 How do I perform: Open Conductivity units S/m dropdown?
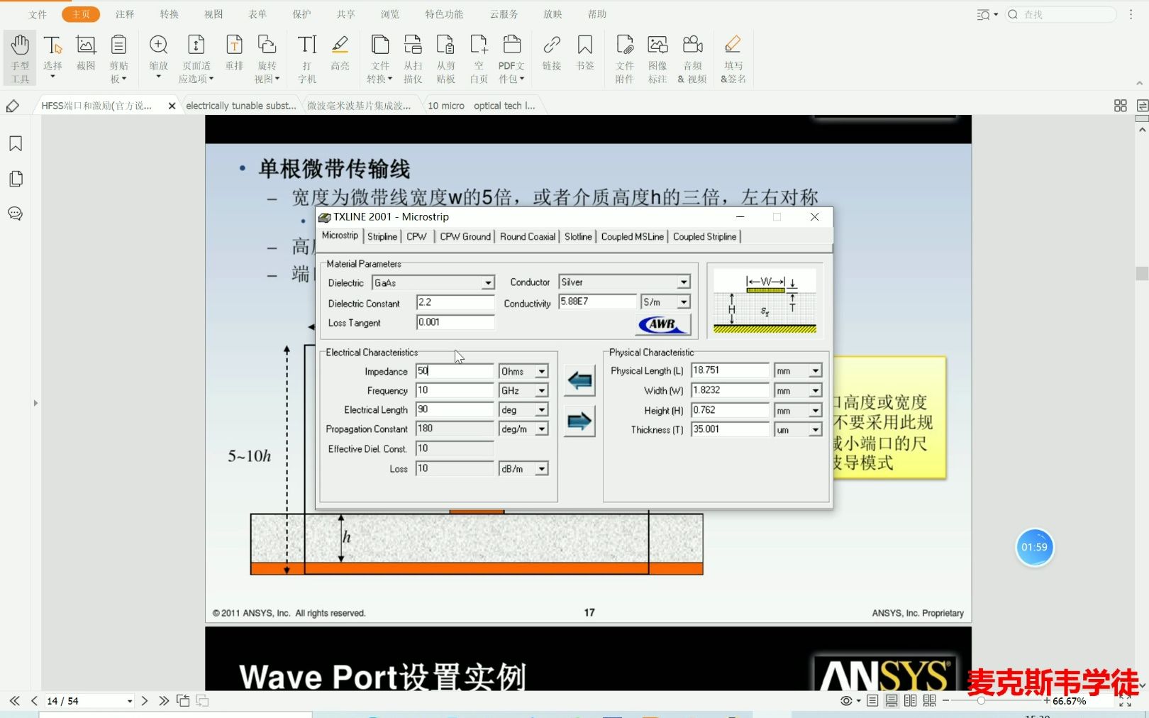click(x=683, y=302)
